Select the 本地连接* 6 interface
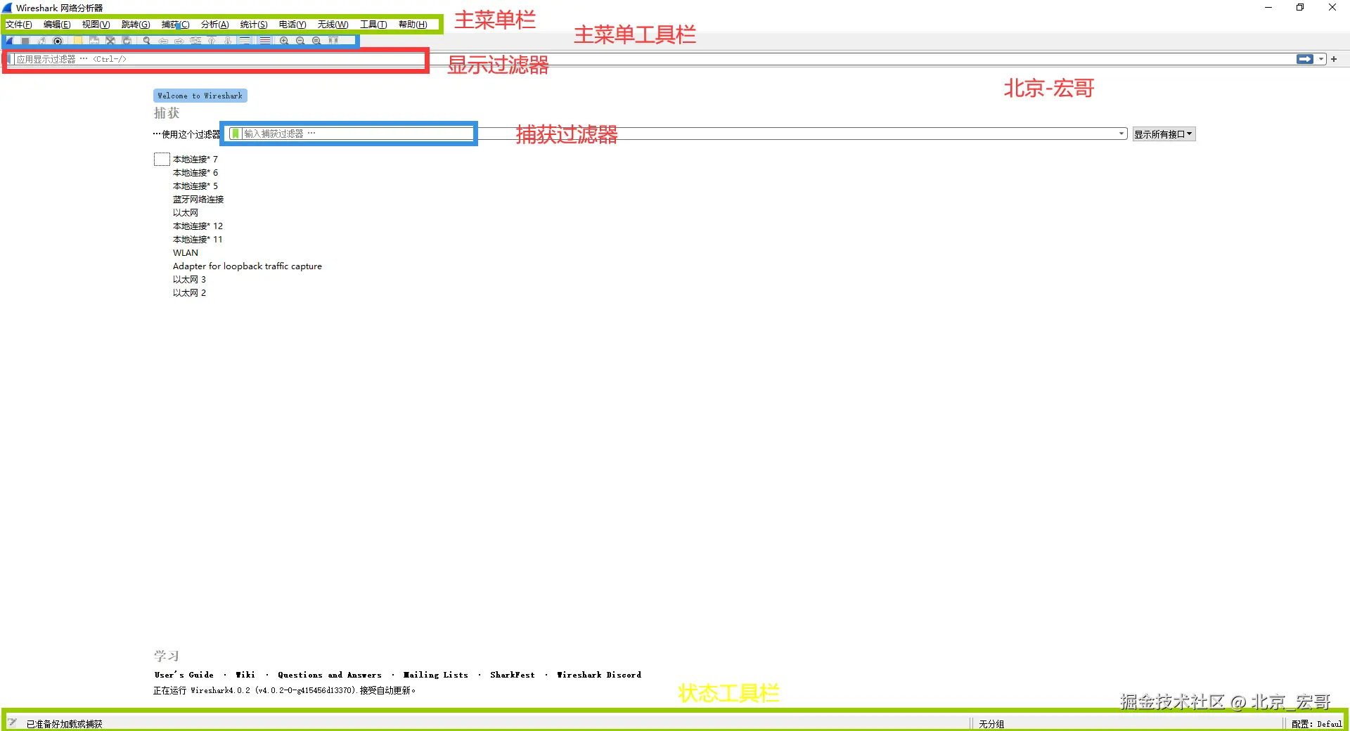1350x731 pixels. (x=195, y=173)
